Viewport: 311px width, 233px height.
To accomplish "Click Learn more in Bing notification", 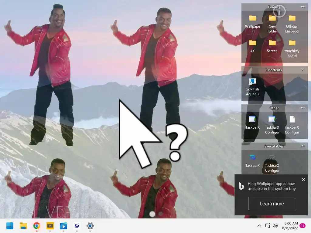I will click(x=272, y=204).
